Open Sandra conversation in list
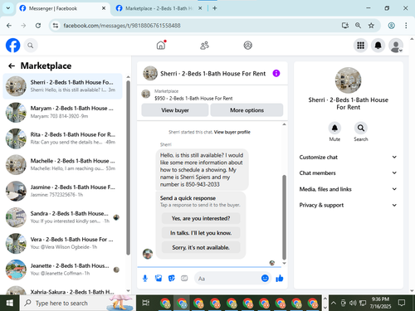Image resolution: width=415 pixels, height=311 pixels. click(x=62, y=217)
